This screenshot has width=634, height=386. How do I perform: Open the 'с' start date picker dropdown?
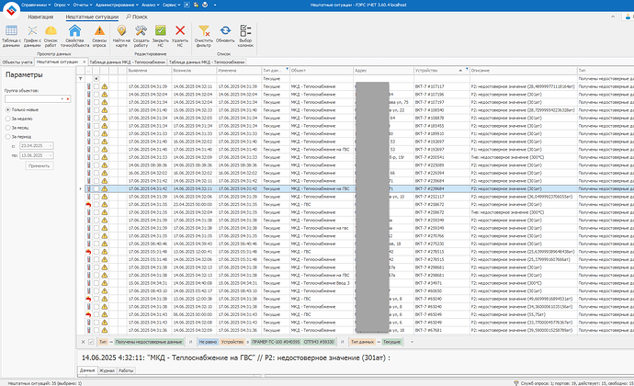(51, 145)
